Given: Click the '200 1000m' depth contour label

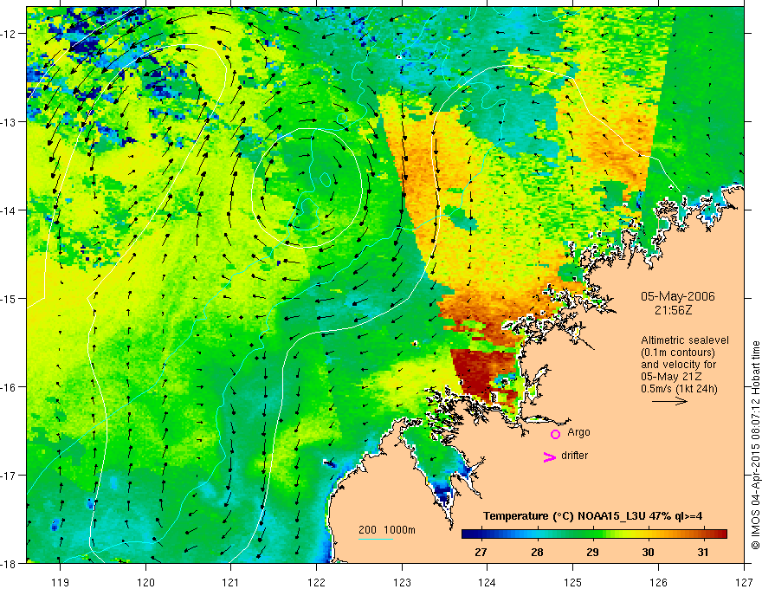Looking at the screenshot, I should [387, 530].
